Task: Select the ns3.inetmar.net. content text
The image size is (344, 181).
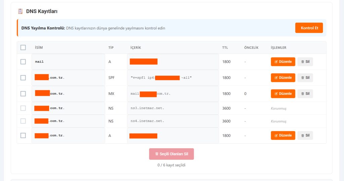Action: point(147,108)
